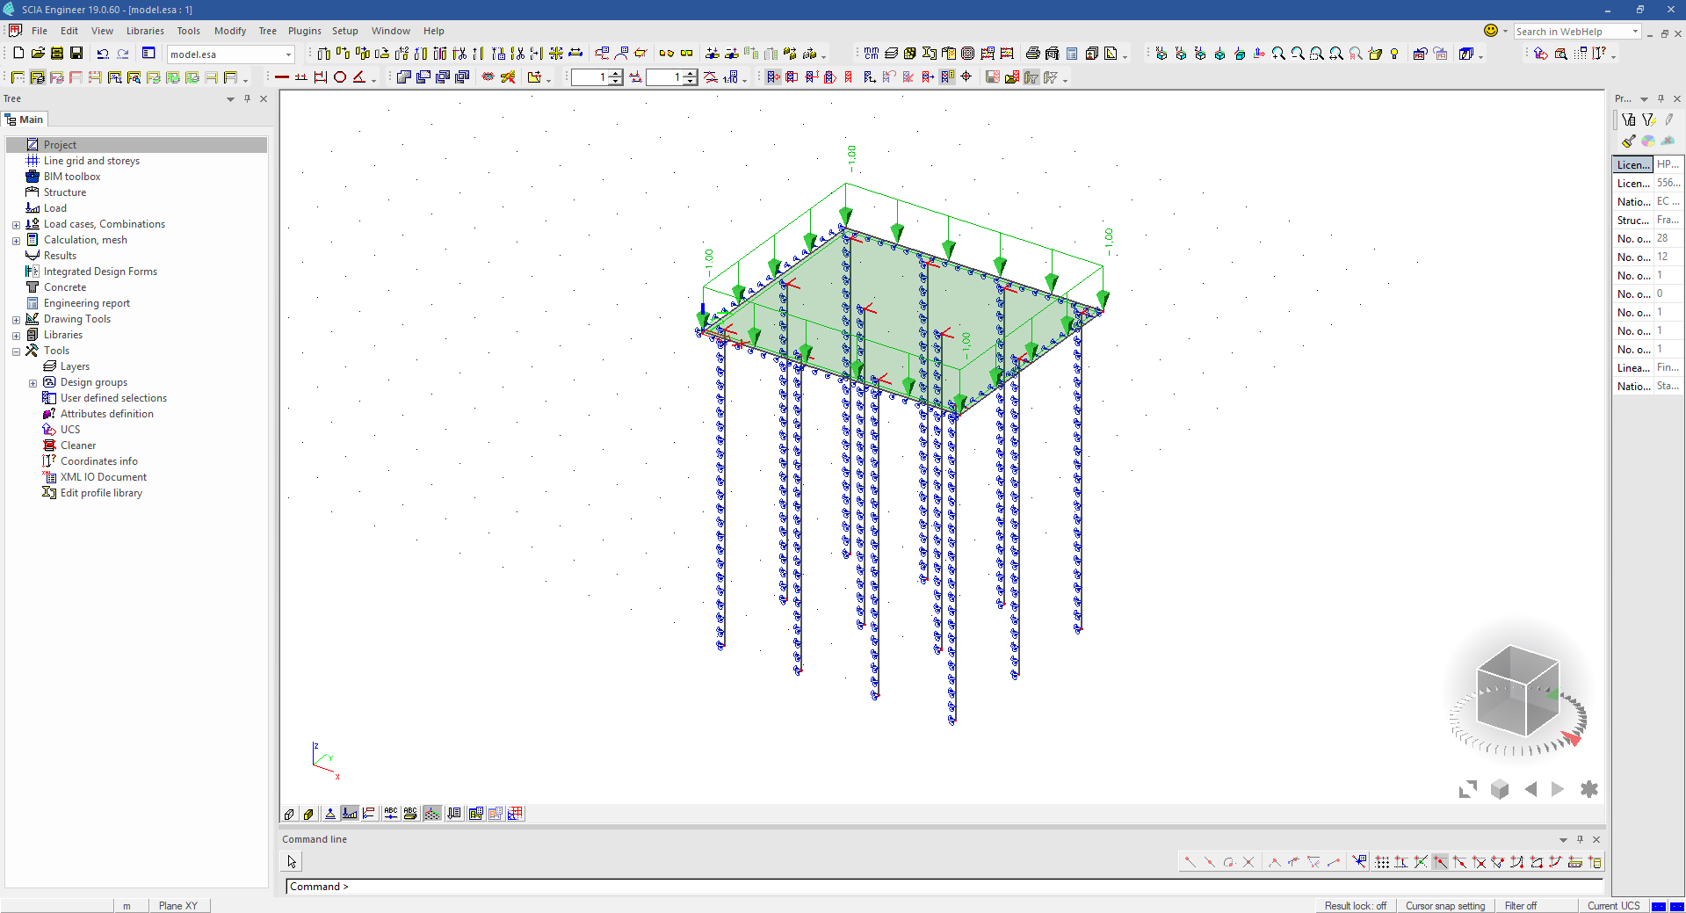
Task: Open Engineering report in tree
Action: pyautogui.click(x=86, y=303)
